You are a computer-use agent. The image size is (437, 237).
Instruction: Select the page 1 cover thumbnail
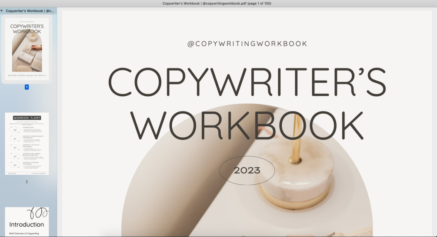coord(27,49)
